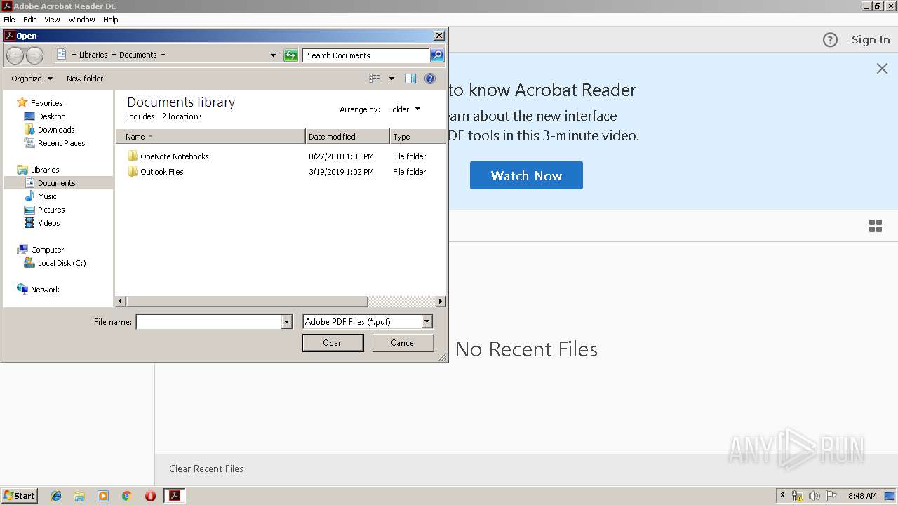898x505 pixels.
Task: Open Recent Places in sidebar
Action: [61, 143]
